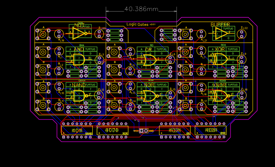This screenshot has width=275, height=167.
Task: Select the VCC silkscreen label
Action: (136, 131)
